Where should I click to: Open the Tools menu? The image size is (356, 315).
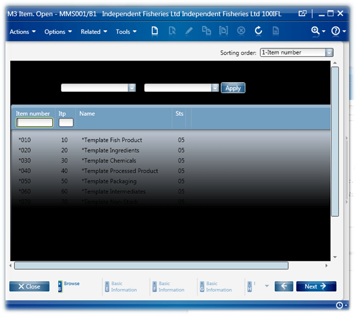tap(126, 32)
